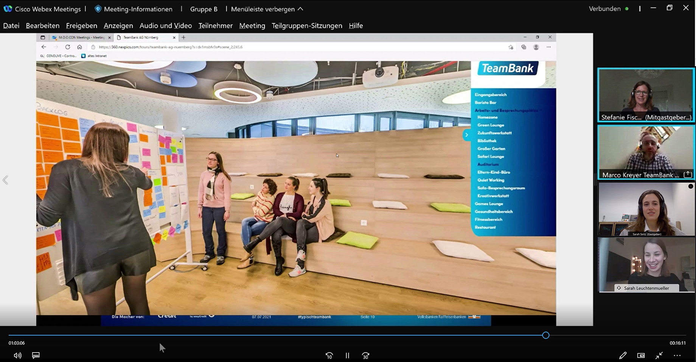Open browser collections icon
Image resolution: width=696 pixels, height=362 pixels.
coord(524,47)
